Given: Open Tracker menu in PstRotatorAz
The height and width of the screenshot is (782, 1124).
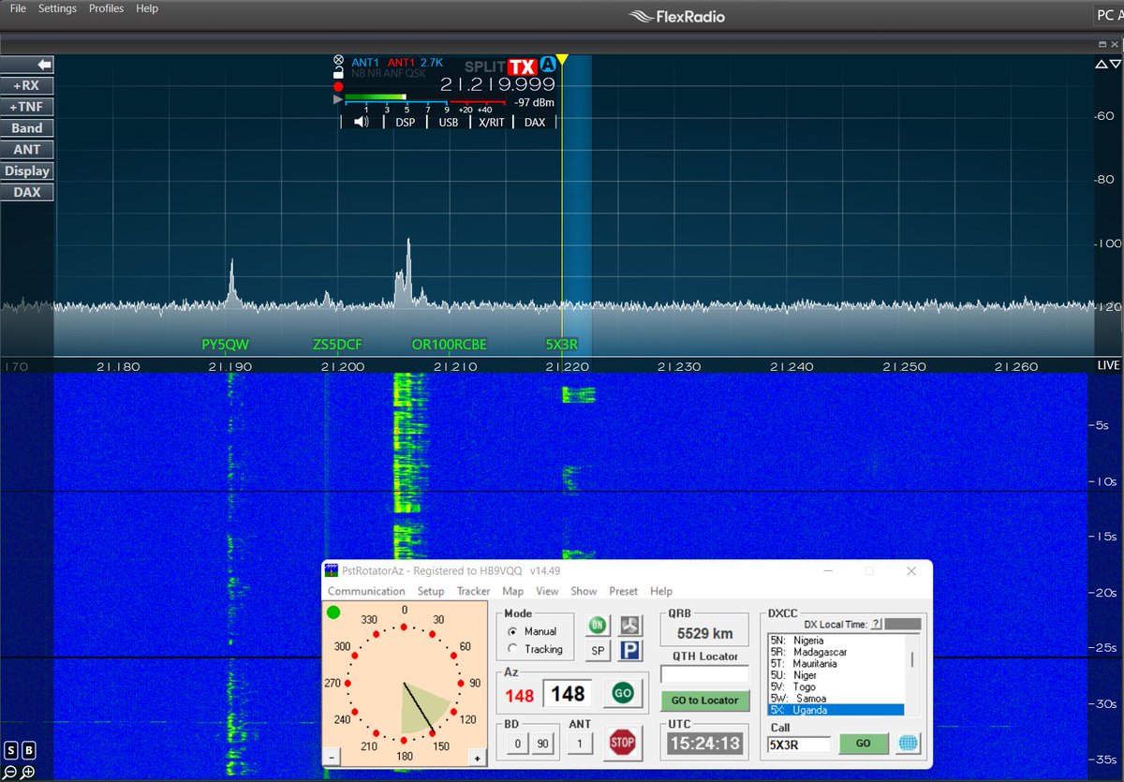Looking at the screenshot, I should (x=473, y=591).
